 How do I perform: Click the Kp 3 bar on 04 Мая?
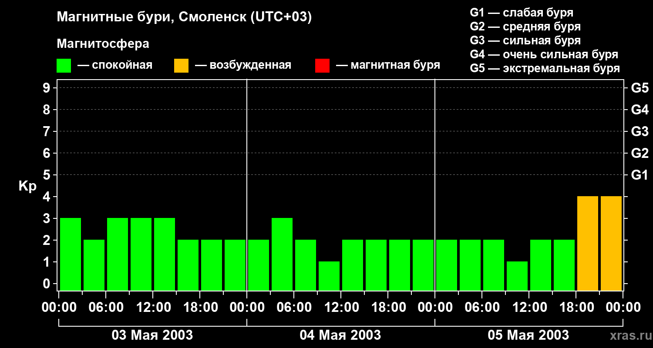click(x=282, y=254)
